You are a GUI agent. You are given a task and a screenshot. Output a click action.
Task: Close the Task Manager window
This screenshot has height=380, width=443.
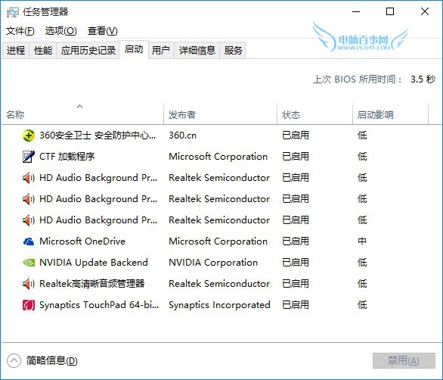coord(425,11)
